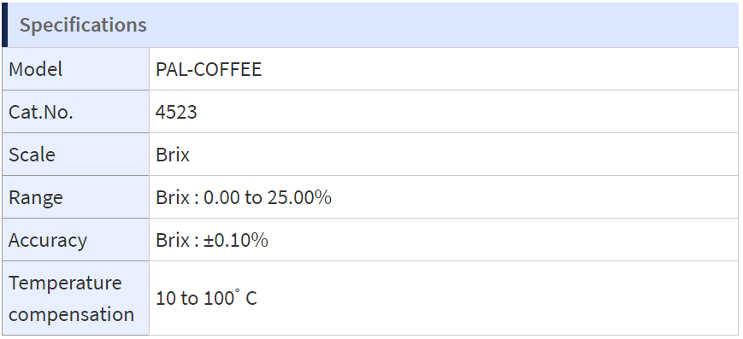Click the 25.00% text in Range row
This screenshot has width=743, height=339.
[299, 197]
